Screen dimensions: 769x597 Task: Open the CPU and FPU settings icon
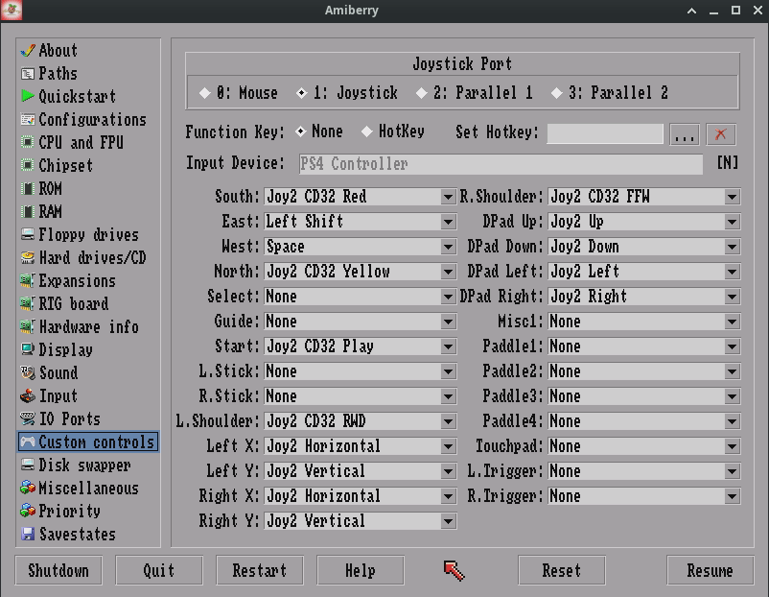[29, 142]
